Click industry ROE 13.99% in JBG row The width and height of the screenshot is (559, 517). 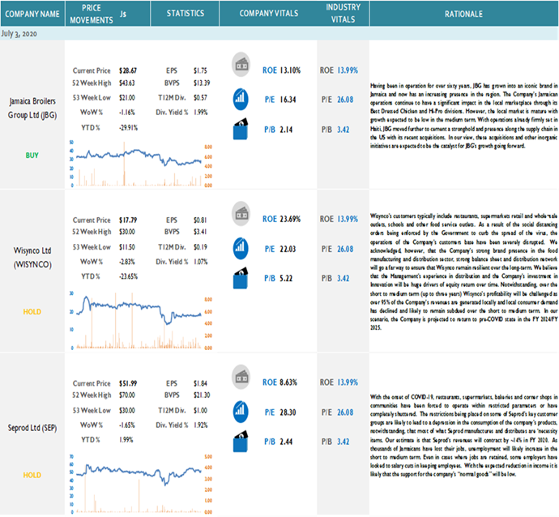[x=348, y=70]
